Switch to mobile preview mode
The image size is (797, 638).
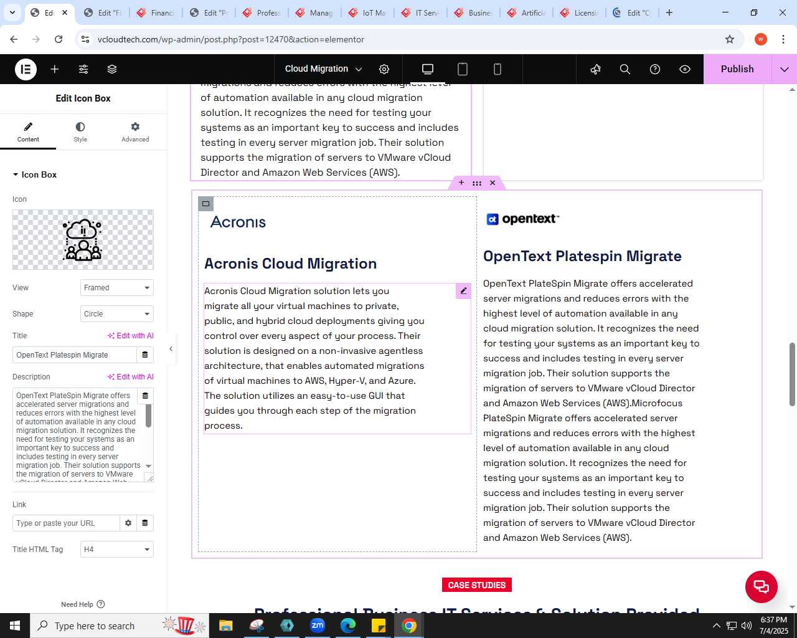[498, 69]
